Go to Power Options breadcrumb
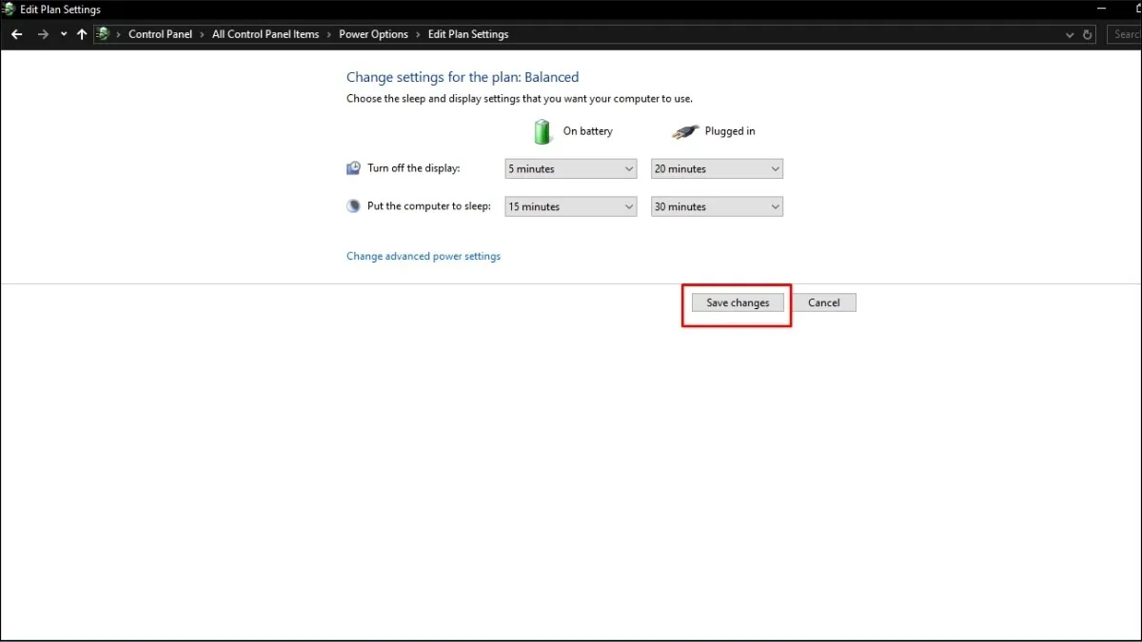 [373, 34]
